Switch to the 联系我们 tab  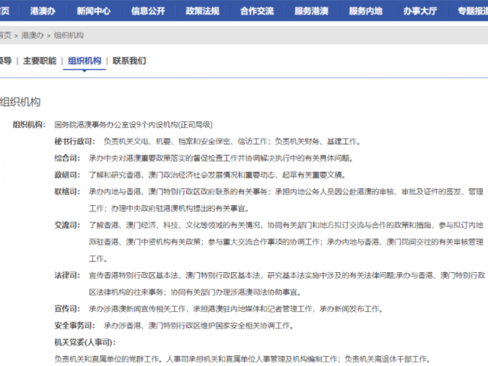click(129, 61)
